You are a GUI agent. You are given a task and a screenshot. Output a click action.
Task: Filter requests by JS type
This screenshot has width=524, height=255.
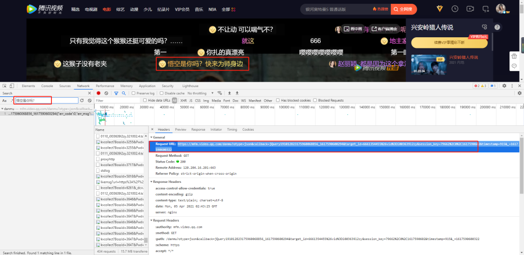click(191, 100)
